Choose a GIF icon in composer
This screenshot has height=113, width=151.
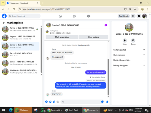pyautogui.click(x=58, y=102)
